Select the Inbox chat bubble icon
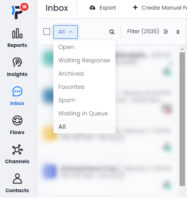 coord(17,91)
